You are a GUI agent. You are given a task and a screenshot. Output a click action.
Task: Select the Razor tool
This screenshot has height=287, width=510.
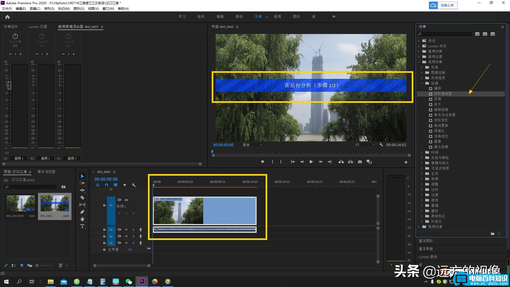[82, 197]
